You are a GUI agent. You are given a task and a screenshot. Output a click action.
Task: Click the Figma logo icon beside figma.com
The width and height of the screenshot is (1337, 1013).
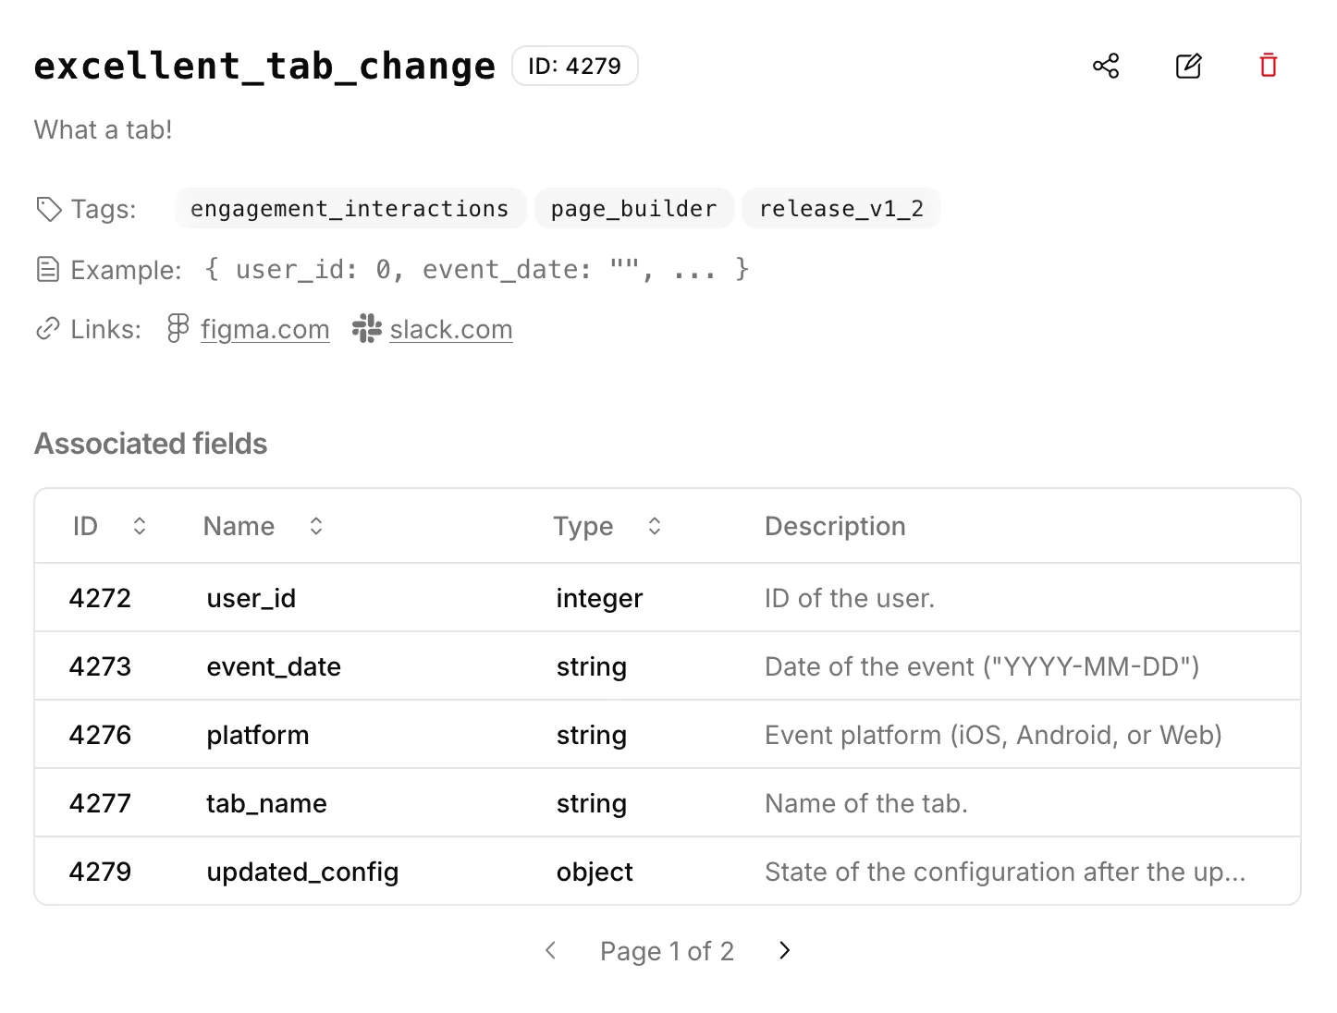tap(177, 329)
